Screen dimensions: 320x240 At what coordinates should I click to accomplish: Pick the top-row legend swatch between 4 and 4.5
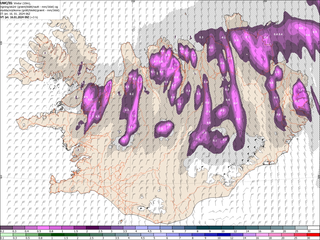coord(141,228)
